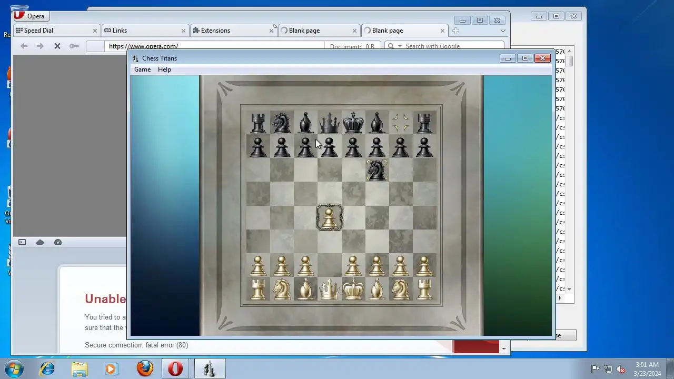Open Firefox from the taskbar
The width and height of the screenshot is (674, 379).
click(x=145, y=368)
